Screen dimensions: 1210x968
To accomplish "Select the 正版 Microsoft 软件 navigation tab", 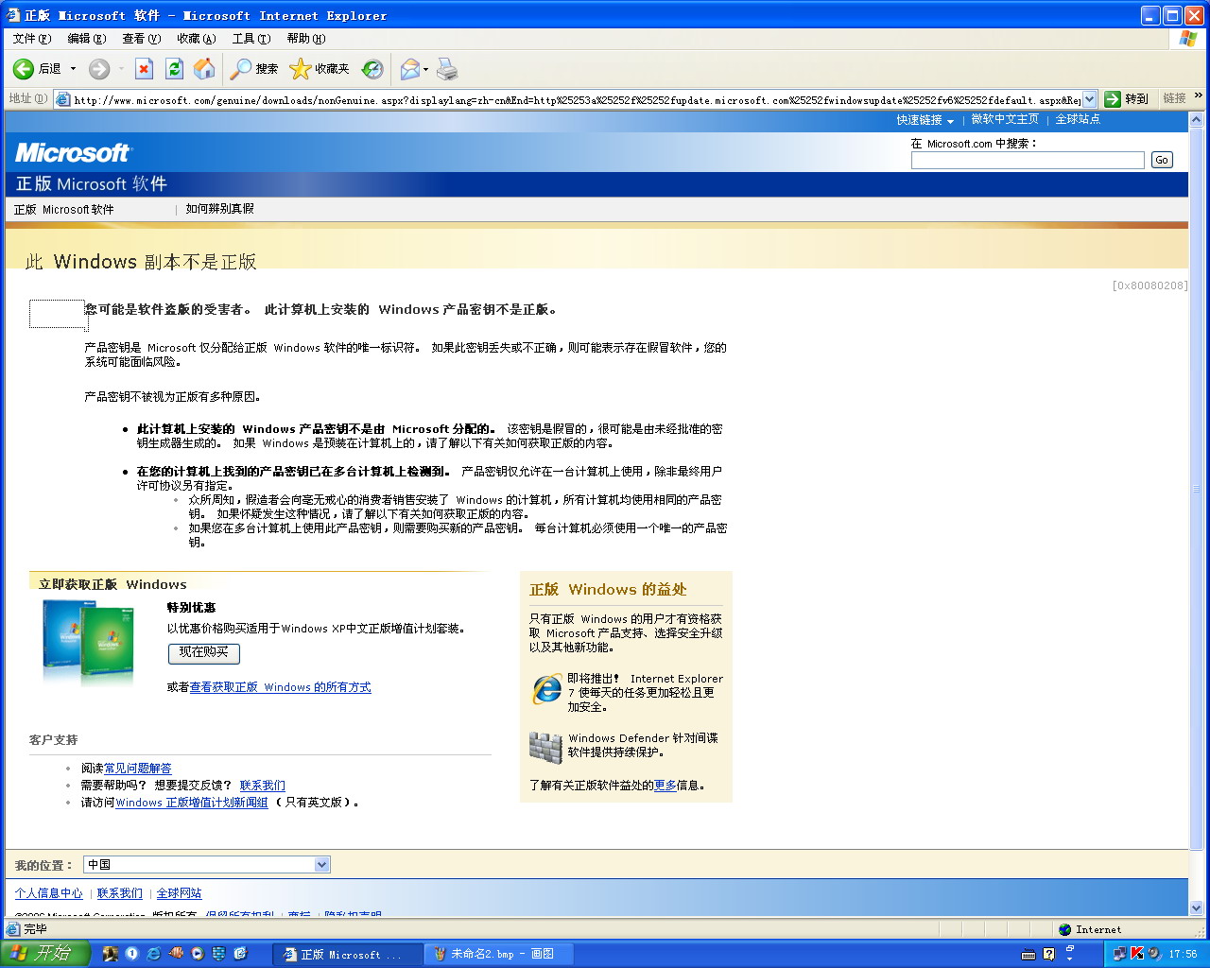I will tap(64, 209).
